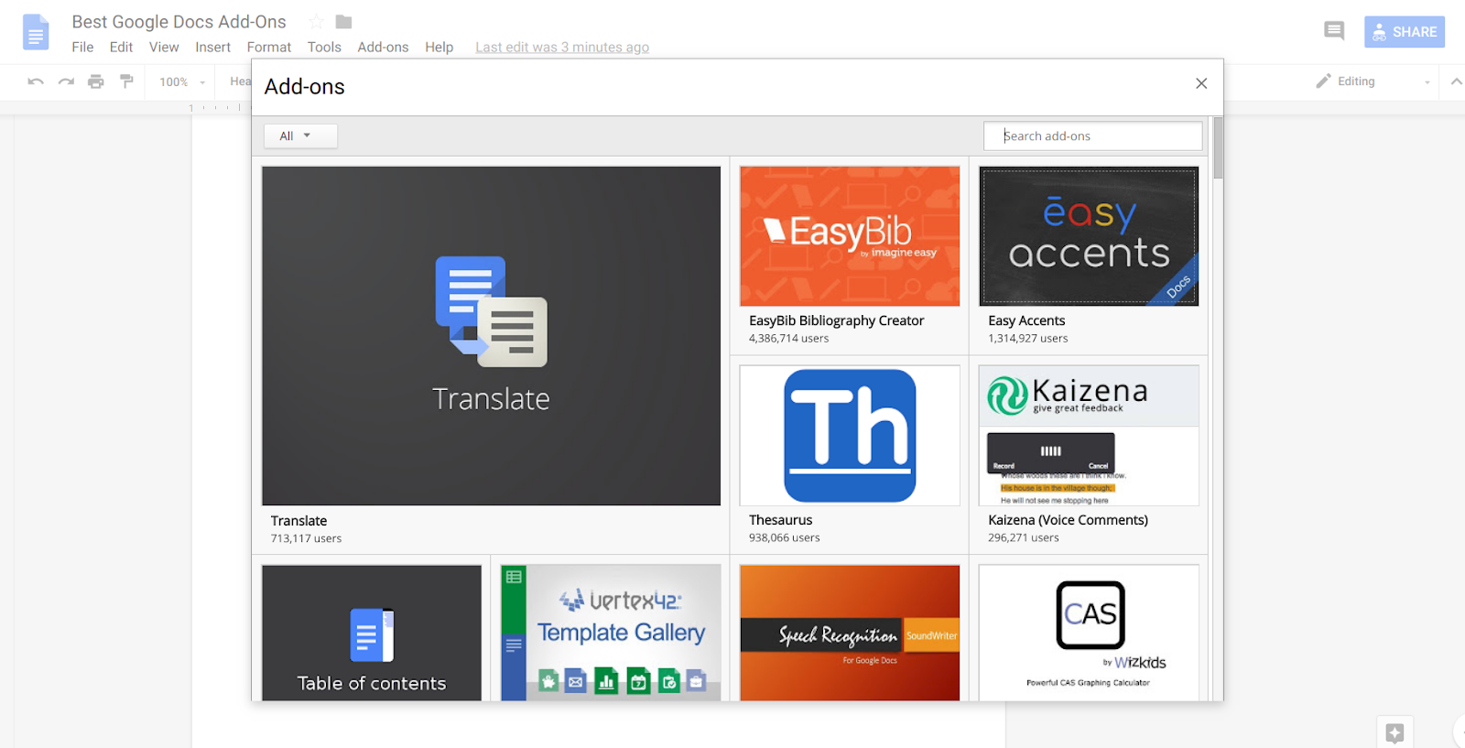Click the Translate title under the tile
The width and height of the screenshot is (1465, 748).
point(298,521)
